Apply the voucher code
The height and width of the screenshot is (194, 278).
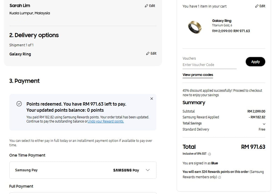click(255, 62)
